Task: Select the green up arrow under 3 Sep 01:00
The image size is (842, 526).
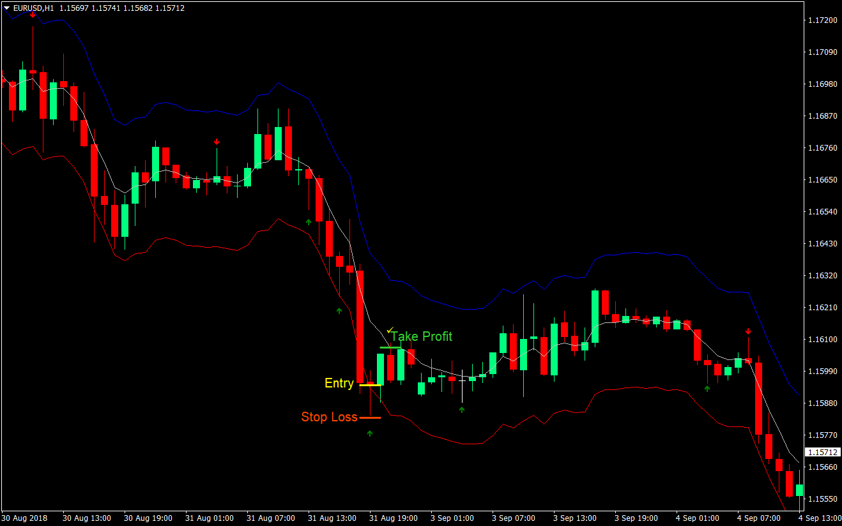Action: point(463,409)
